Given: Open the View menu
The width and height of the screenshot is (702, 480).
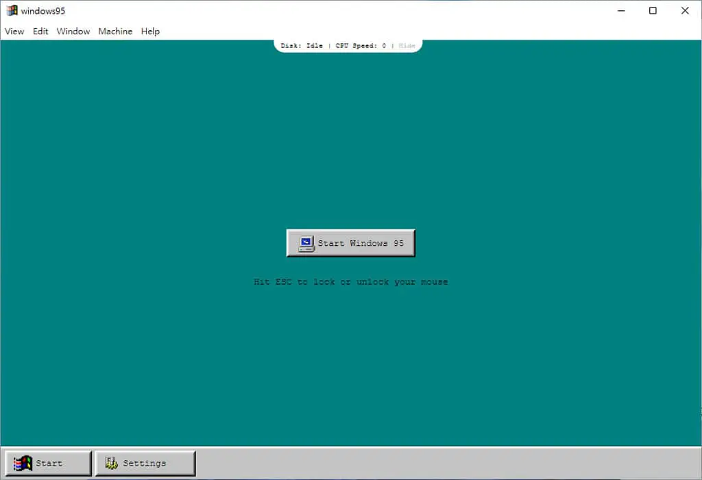Looking at the screenshot, I should coord(14,31).
